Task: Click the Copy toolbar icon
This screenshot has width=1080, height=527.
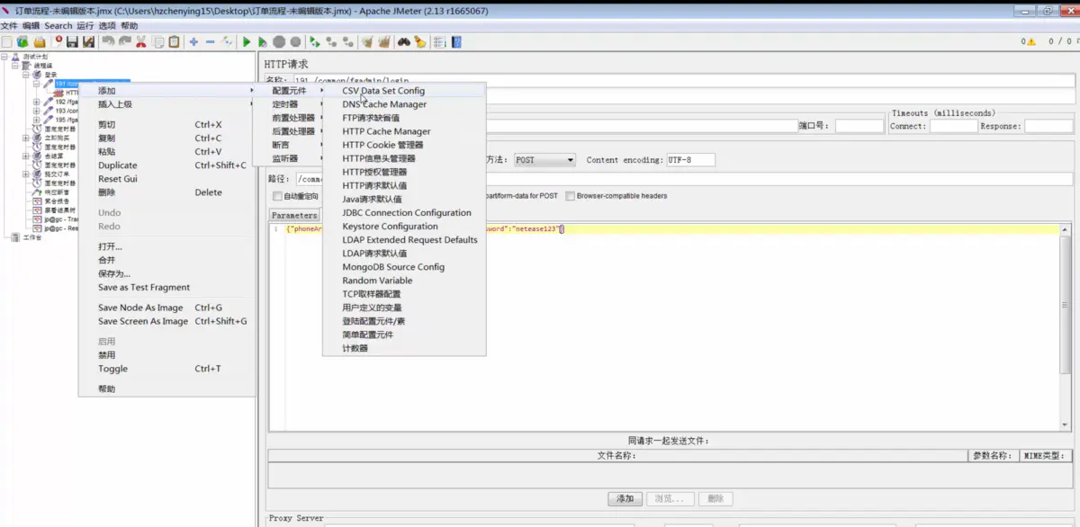Action: 157,41
